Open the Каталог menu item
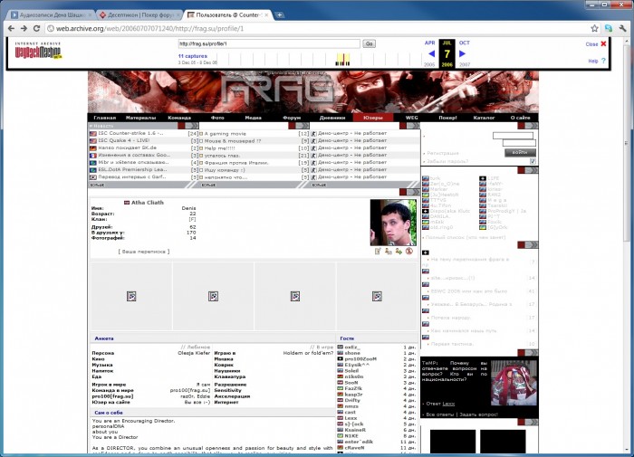This screenshot has height=457, width=634. coord(484,118)
